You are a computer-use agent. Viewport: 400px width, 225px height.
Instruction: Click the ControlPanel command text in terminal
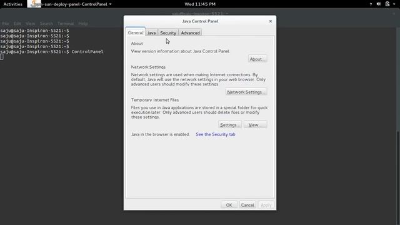point(87,52)
